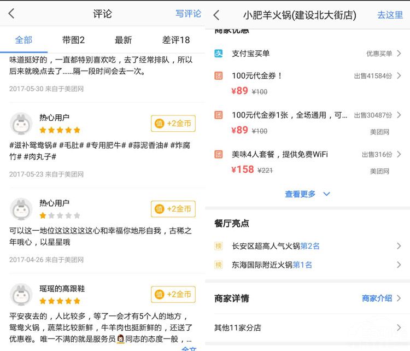
Task: Click +2金币 badge on 瑶瑶的高跟鞋 review
Action: tap(173, 295)
